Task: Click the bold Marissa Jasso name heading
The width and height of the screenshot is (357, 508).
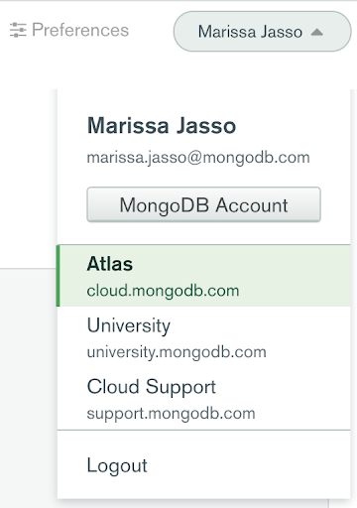Action: pos(162,126)
